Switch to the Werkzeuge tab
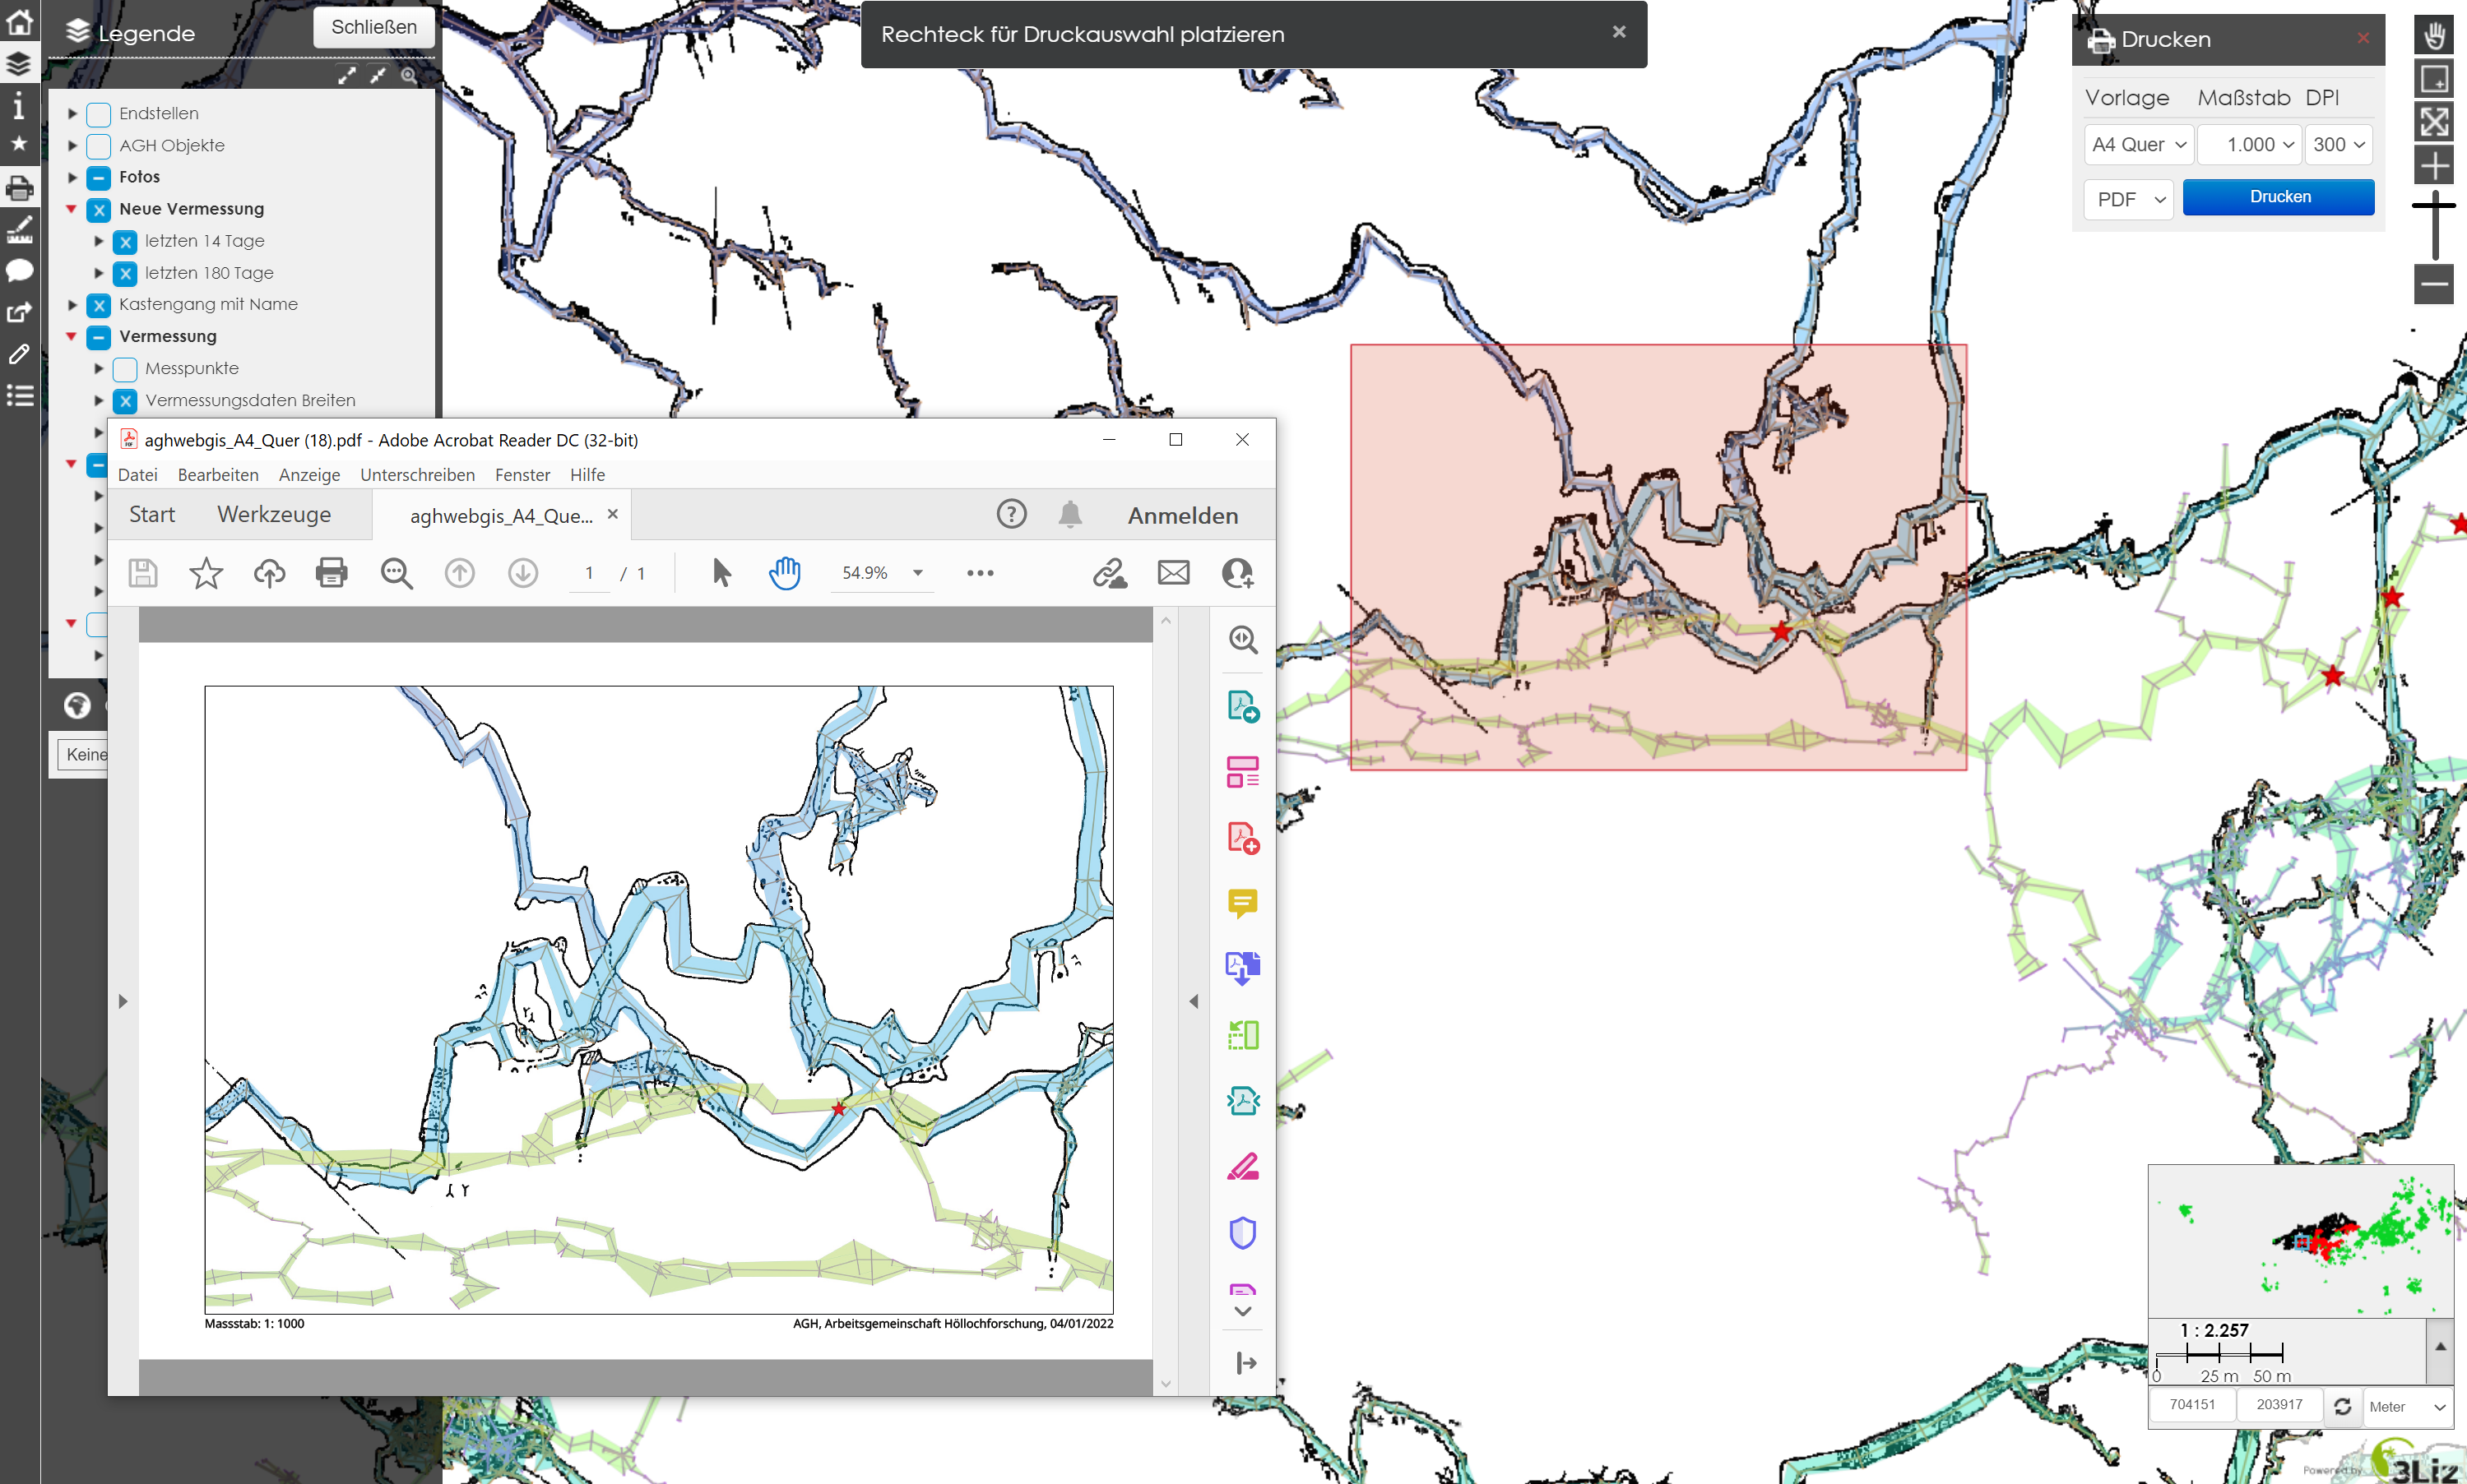 coord(274,514)
